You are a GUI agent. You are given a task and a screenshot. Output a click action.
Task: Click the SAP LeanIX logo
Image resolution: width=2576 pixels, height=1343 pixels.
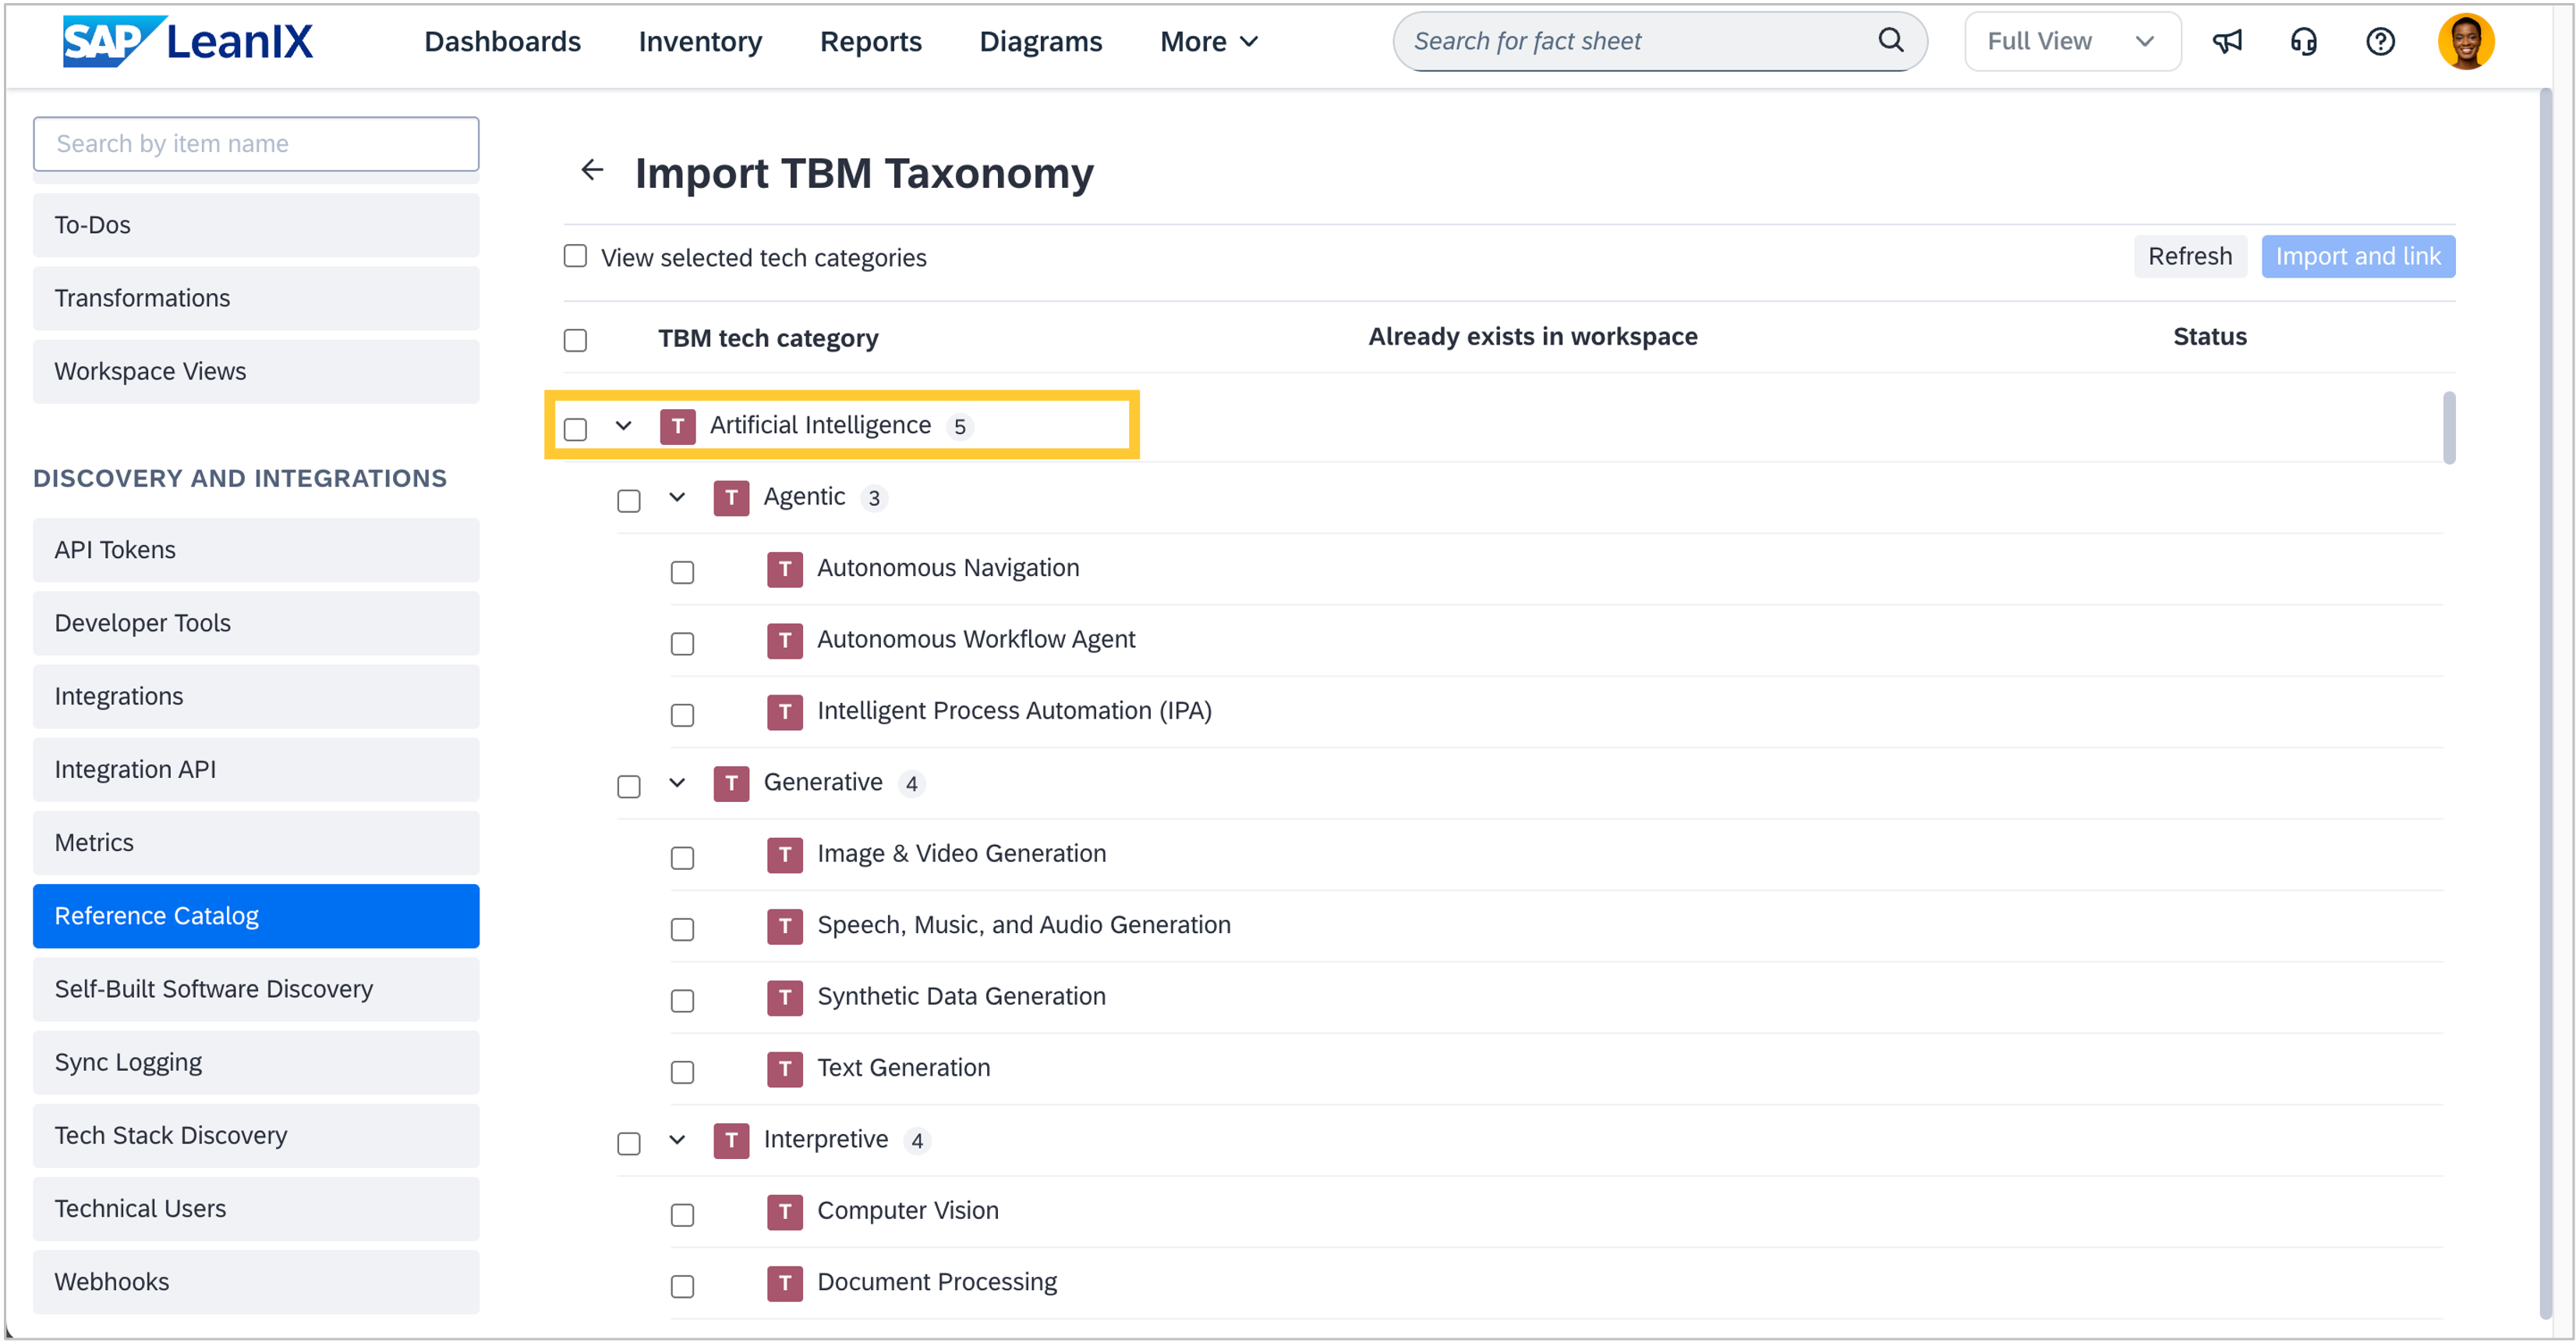click(x=188, y=41)
